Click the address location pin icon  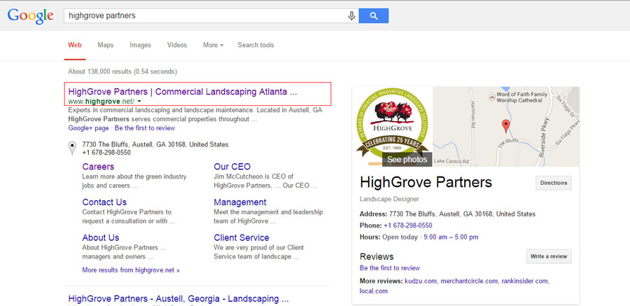point(72,148)
